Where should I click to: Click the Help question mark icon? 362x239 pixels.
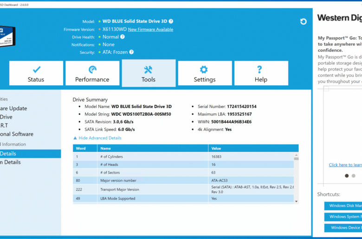pos(259,69)
